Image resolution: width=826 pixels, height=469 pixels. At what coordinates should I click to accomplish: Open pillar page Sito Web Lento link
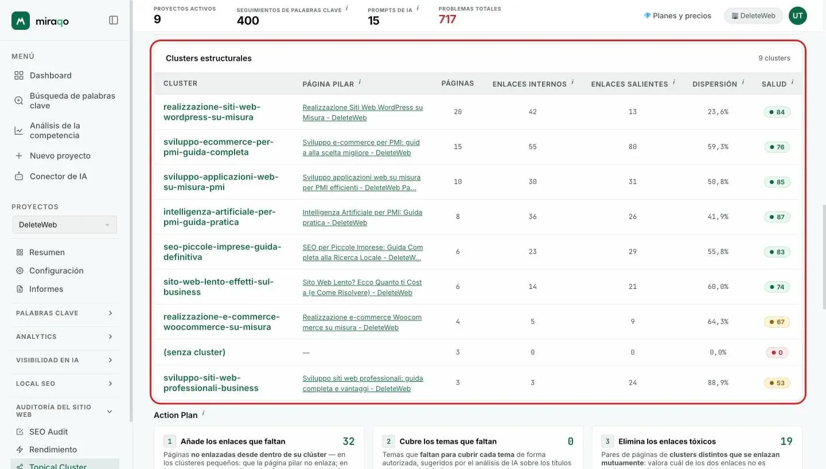(362, 287)
